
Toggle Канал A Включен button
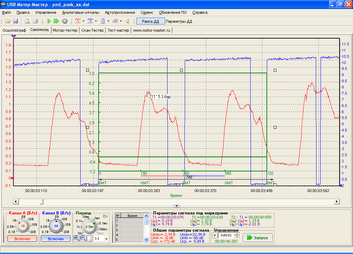coord(22,239)
